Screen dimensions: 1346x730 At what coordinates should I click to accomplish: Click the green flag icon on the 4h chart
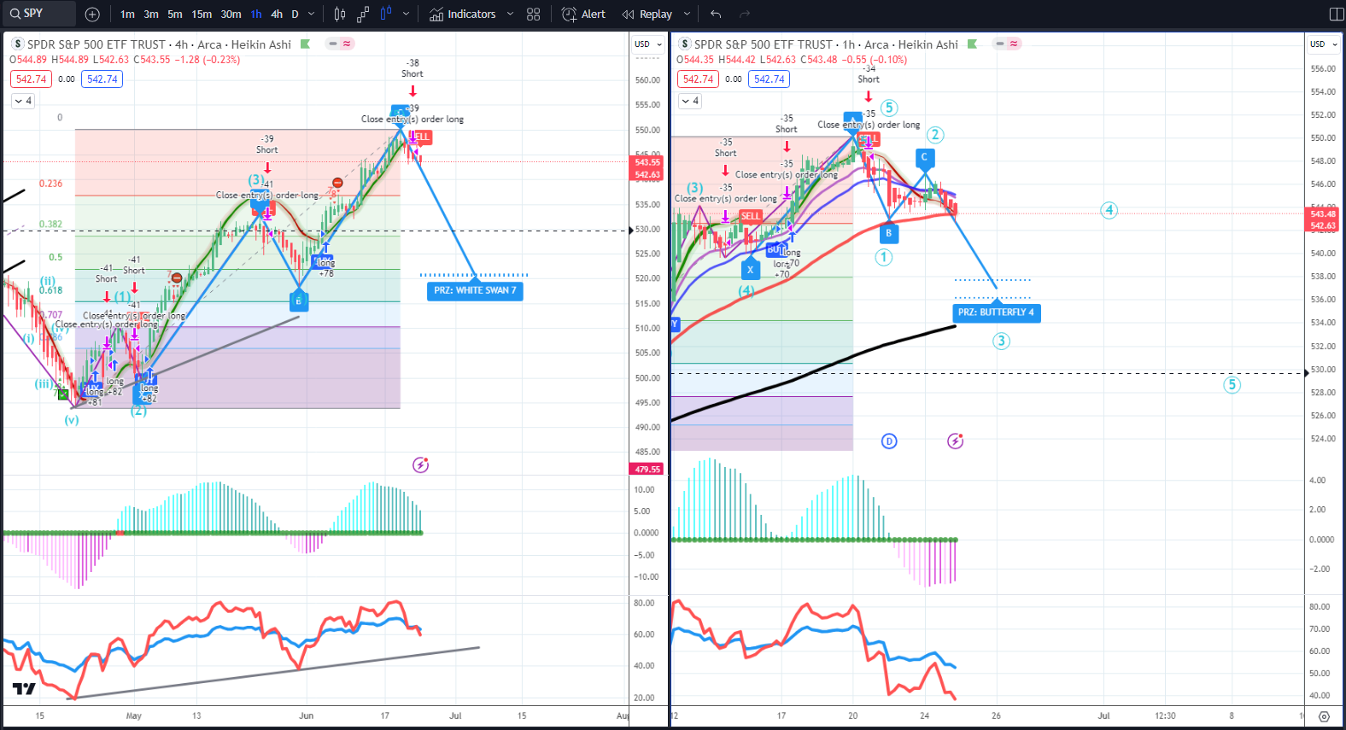[305, 44]
